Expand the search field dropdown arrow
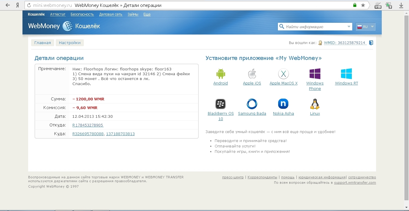The image size is (409, 211). pos(349,27)
